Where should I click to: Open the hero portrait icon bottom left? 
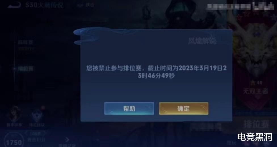click(14, 114)
